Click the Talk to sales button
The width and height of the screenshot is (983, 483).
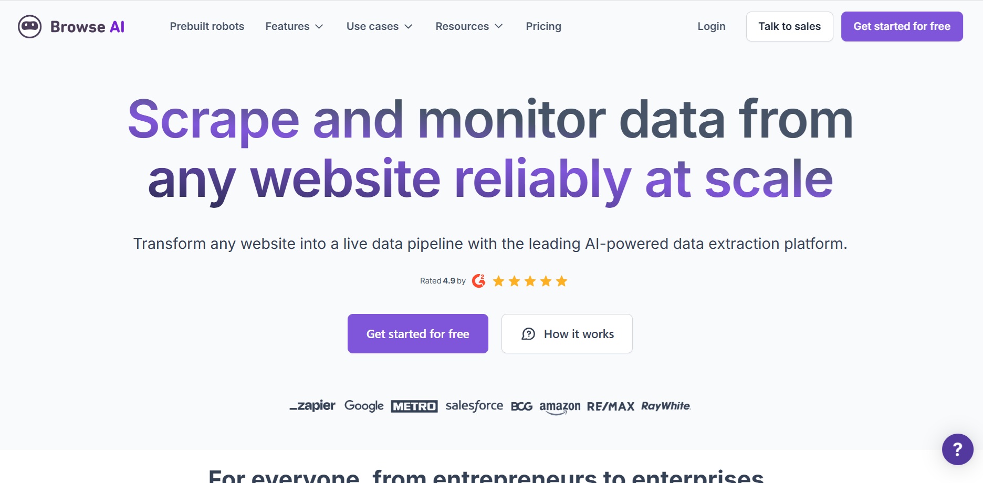tap(789, 26)
